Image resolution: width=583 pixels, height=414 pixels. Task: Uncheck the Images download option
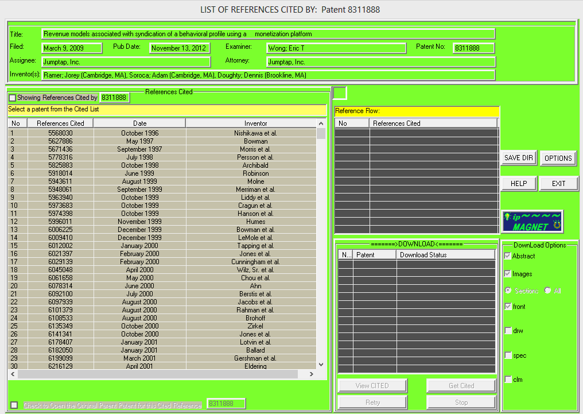[x=508, y=274]
